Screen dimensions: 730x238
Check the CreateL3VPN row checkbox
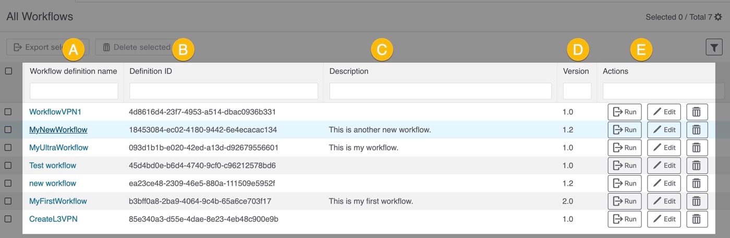8,219
